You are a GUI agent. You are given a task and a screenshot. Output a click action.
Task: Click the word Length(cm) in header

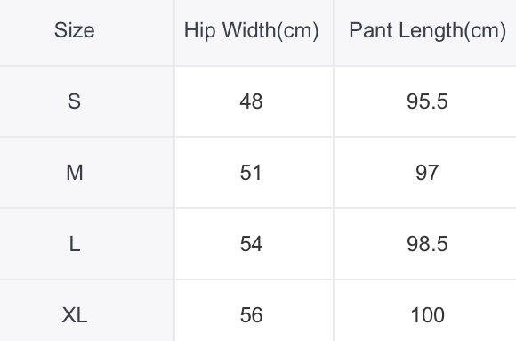point(453,31)
